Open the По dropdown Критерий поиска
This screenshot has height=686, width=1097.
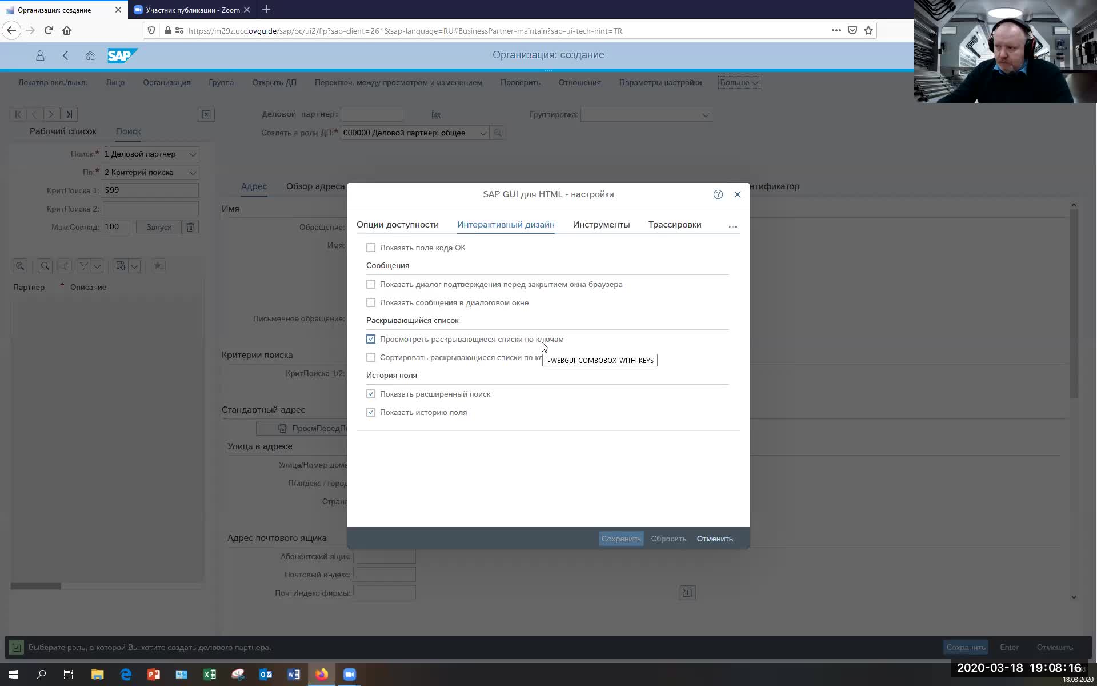click(150, 172)
